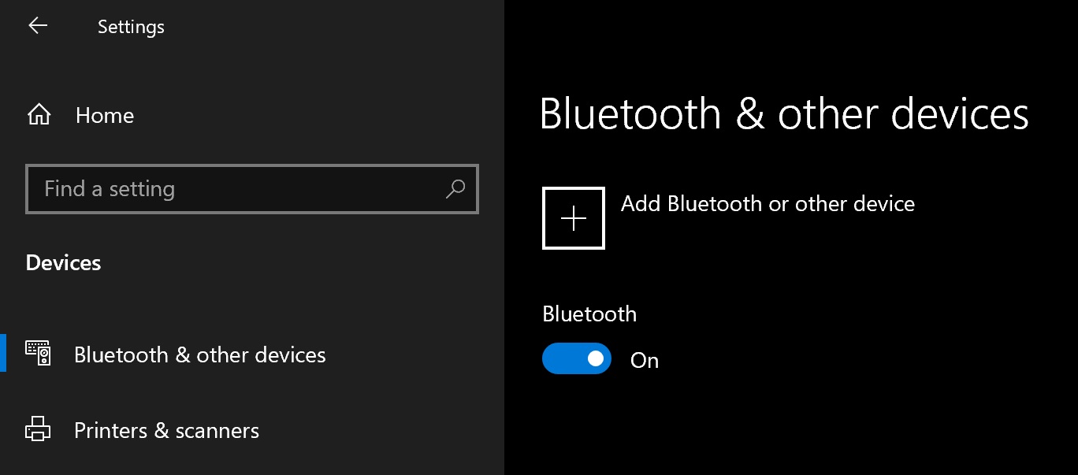Open the Home icon in sidebar
This screenshot has width=1078, height=475.
click(39, 116)
